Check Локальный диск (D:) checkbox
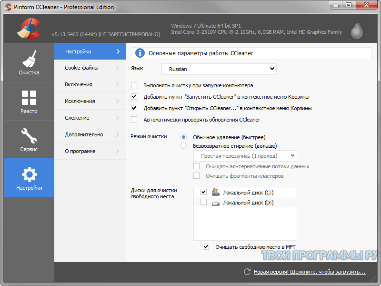This screenshot has height=286, width=381. 204,202
